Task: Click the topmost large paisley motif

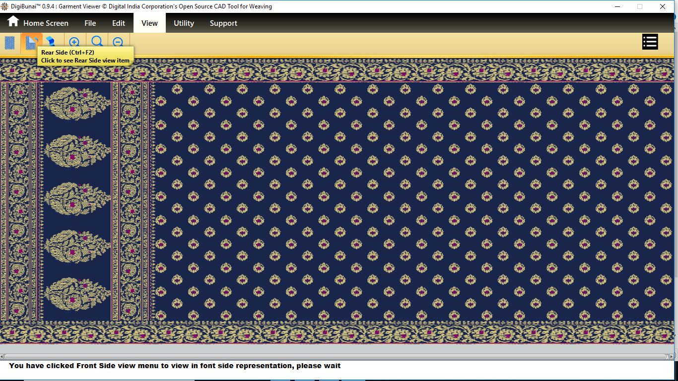Action: point(78,103)
